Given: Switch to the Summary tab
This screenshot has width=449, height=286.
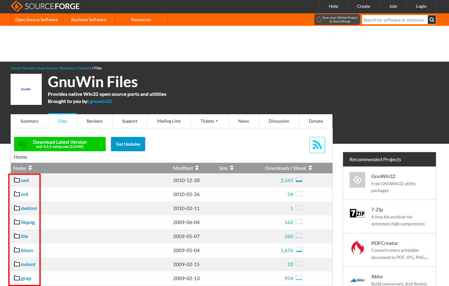Looking at the screenshot, I should click(29, 121).
